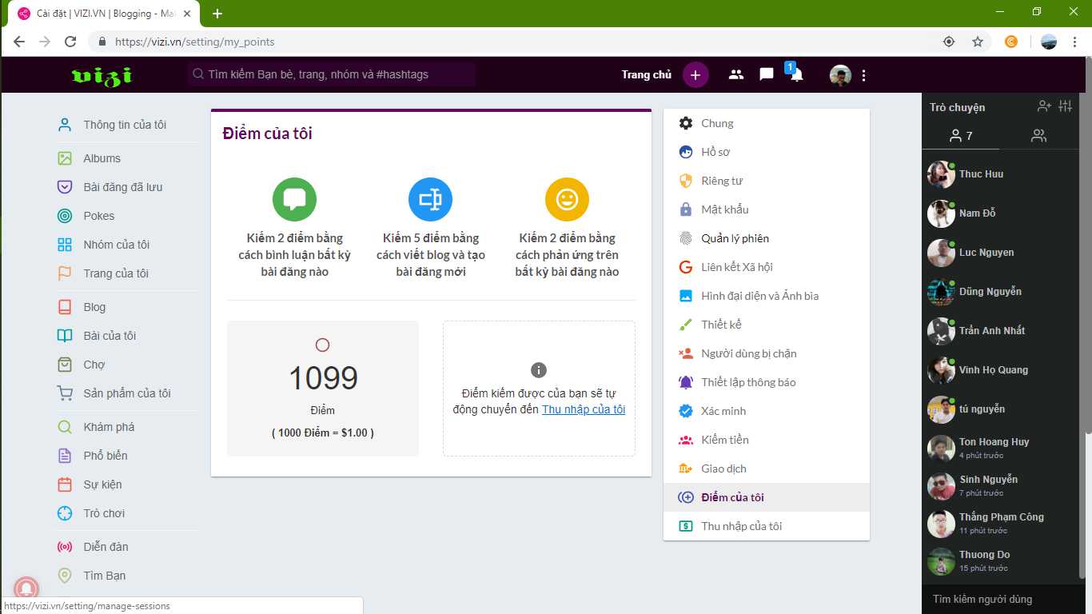Bookmark this page with star icon
Viewport: 1092px width, 614px height.
[977, 42]
